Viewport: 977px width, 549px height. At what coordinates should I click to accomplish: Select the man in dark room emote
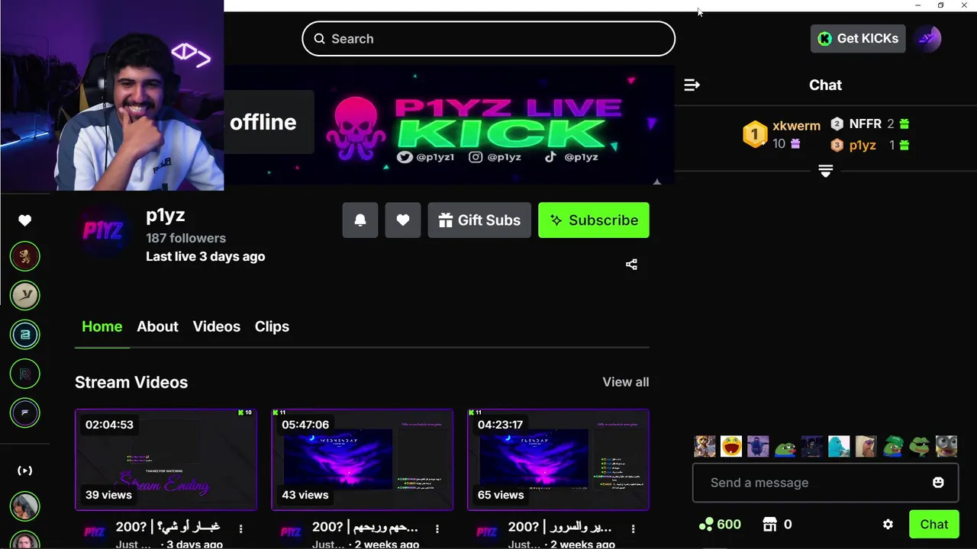[x=812, y=446]
